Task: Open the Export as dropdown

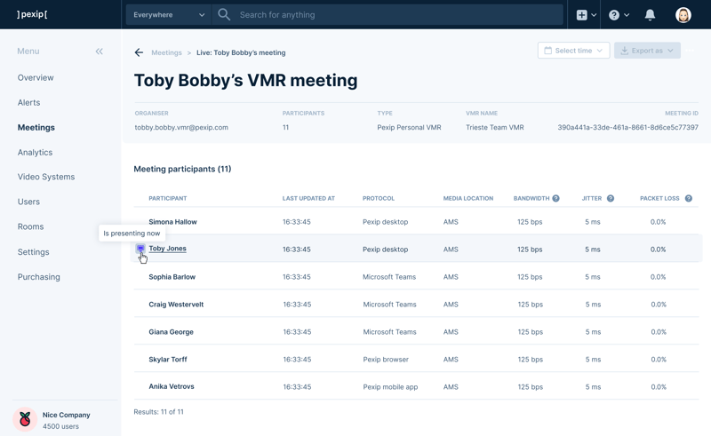Action: [x=647, y=51]
